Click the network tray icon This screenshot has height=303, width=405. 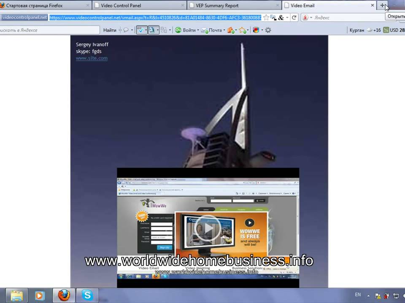pos(396,296)
